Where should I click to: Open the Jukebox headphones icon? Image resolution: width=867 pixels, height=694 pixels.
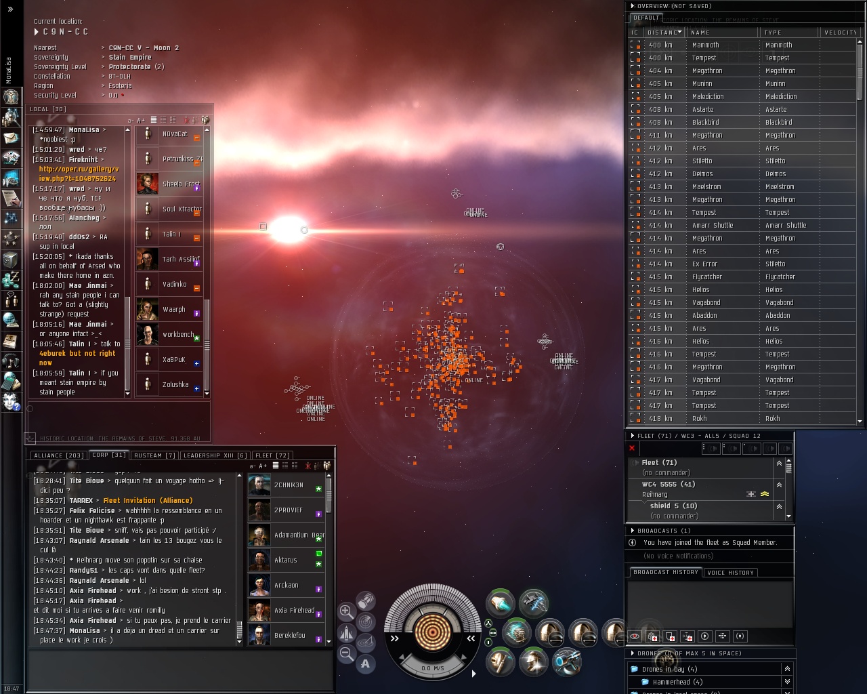pyautogui.click(x=11, y=361)
